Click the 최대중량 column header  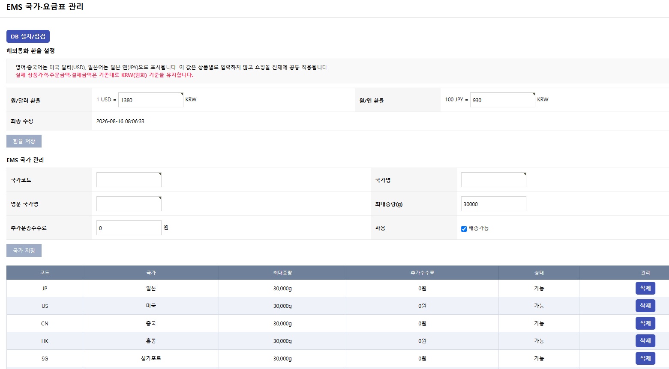pos(282,273)
